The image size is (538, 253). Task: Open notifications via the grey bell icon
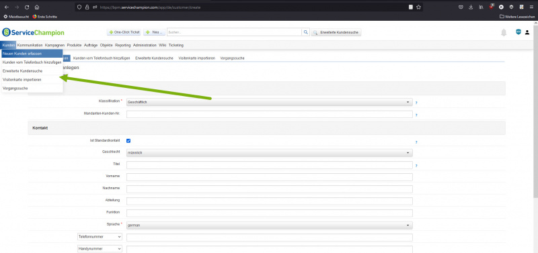[x=504, y=32]
